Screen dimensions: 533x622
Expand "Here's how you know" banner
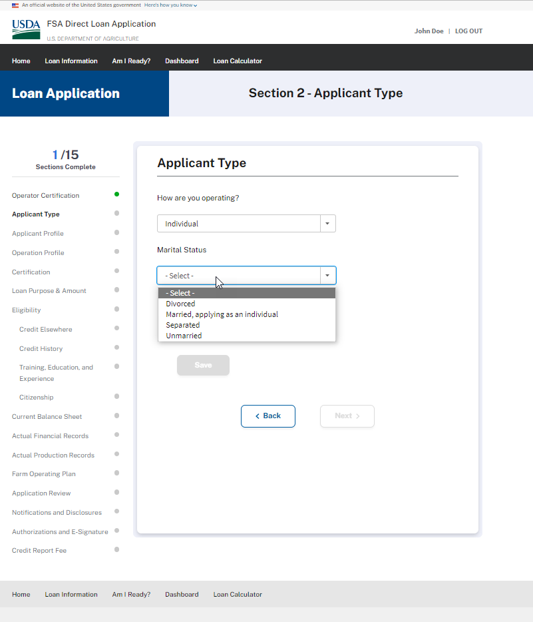point(170,5)
